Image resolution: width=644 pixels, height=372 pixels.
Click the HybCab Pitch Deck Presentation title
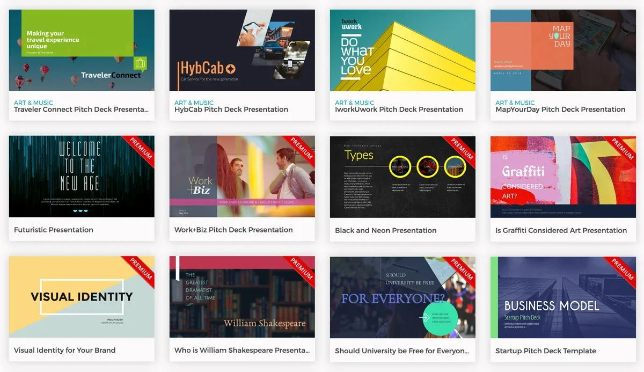pos(231,110)
